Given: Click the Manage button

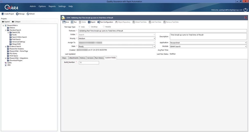Looking at the screenshot, I should tap(20, 14).
